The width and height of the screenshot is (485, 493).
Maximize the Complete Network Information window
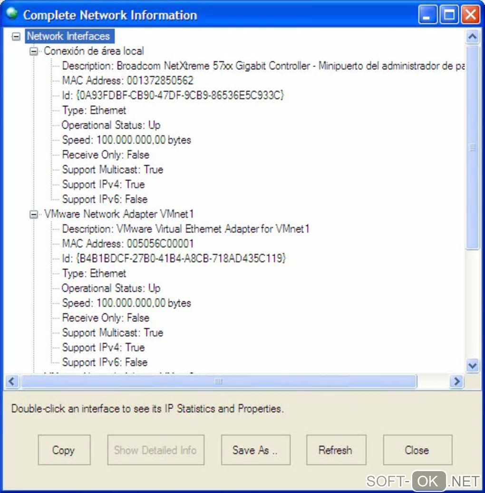pyautogui.click(x=449, y=14)
